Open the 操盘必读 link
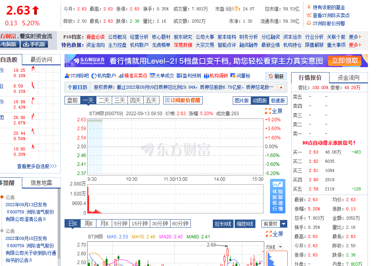Screen dimensions: 381x266 click(95, 37)
